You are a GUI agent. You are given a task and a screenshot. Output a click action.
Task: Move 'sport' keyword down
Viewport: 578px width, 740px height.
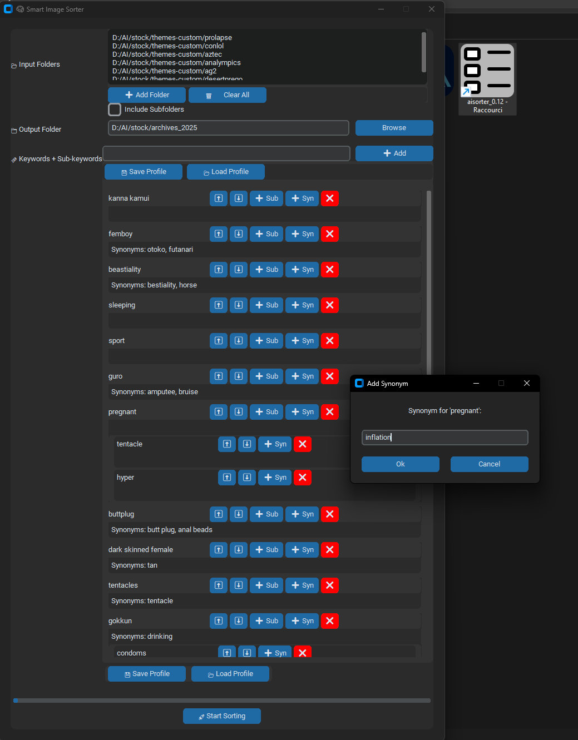tap(239, 341)
